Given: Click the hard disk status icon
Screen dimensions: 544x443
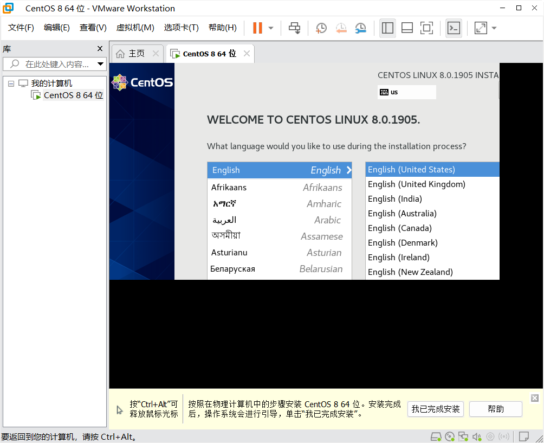Looking at the screenshot, I should [436, 436].
